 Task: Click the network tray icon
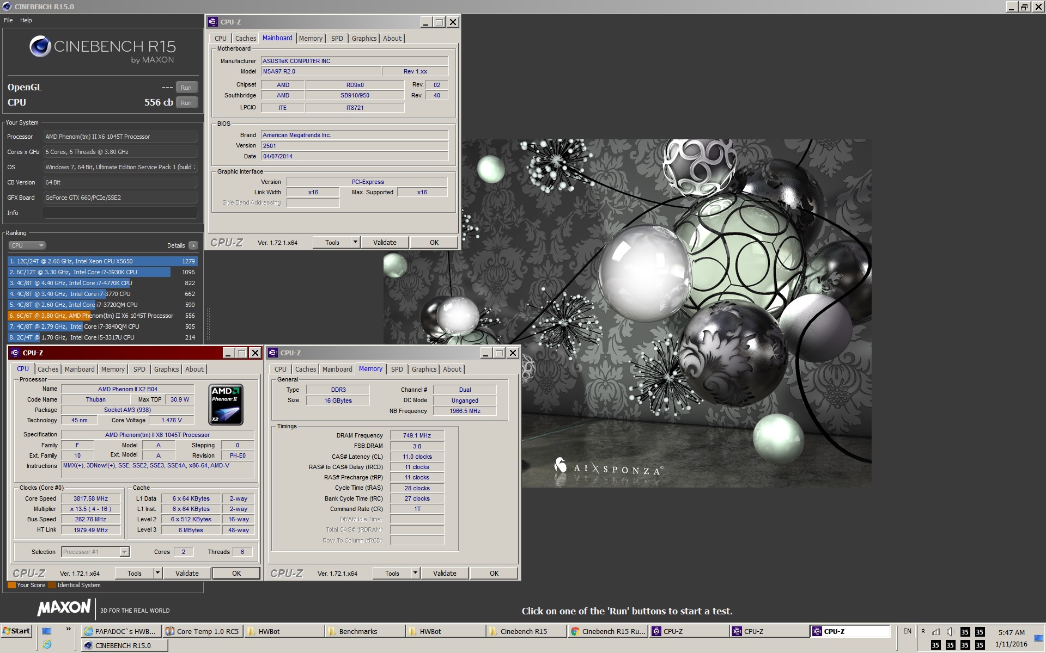936,632
